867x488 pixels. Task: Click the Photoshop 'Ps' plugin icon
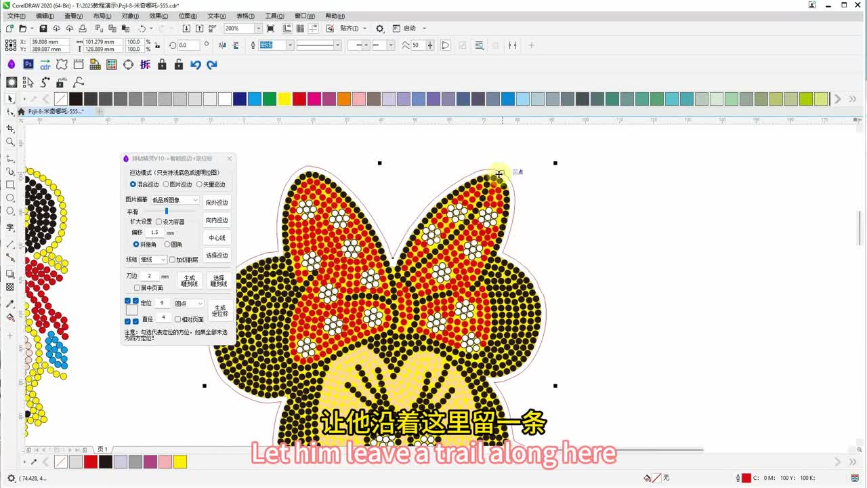[28, 64]
